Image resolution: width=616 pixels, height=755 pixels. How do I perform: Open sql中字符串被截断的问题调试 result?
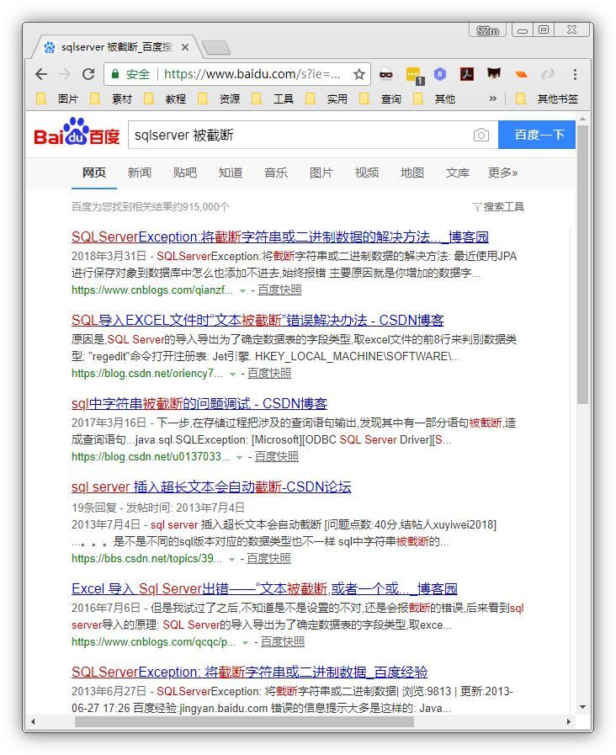pyautogui.click(x=199, y=403)
